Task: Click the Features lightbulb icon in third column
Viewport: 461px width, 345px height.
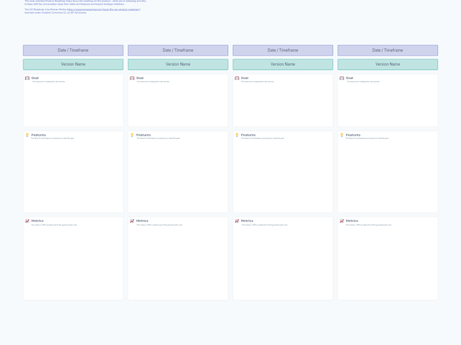Action: point(237,135)
